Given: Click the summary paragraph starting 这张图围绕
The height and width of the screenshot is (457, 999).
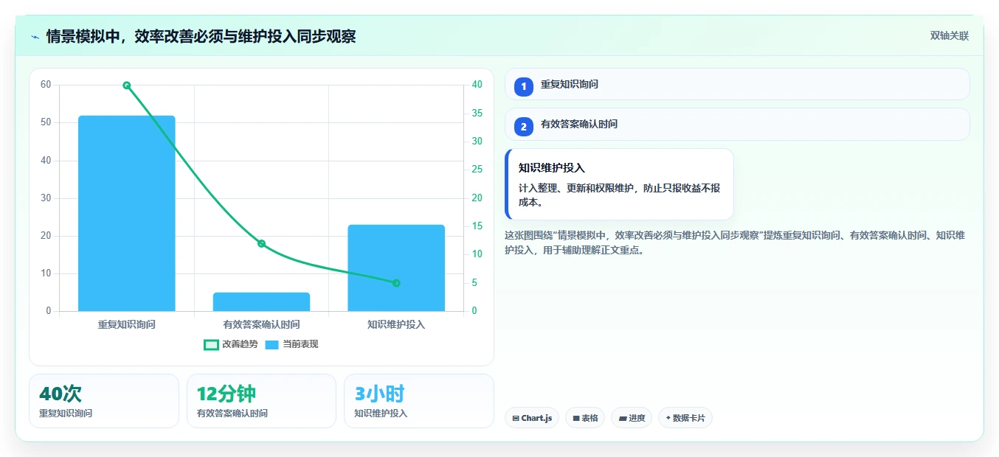Looking at the screenshot, I should [736, 243].
